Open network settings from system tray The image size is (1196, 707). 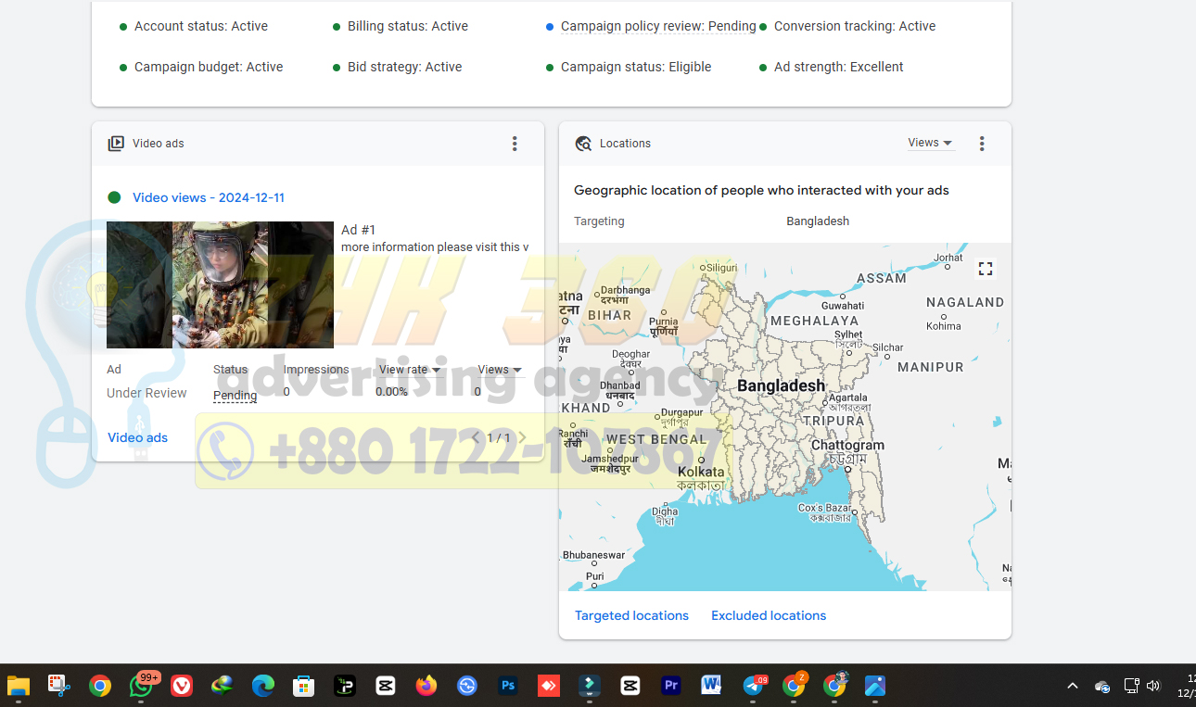click(1131, 686)
